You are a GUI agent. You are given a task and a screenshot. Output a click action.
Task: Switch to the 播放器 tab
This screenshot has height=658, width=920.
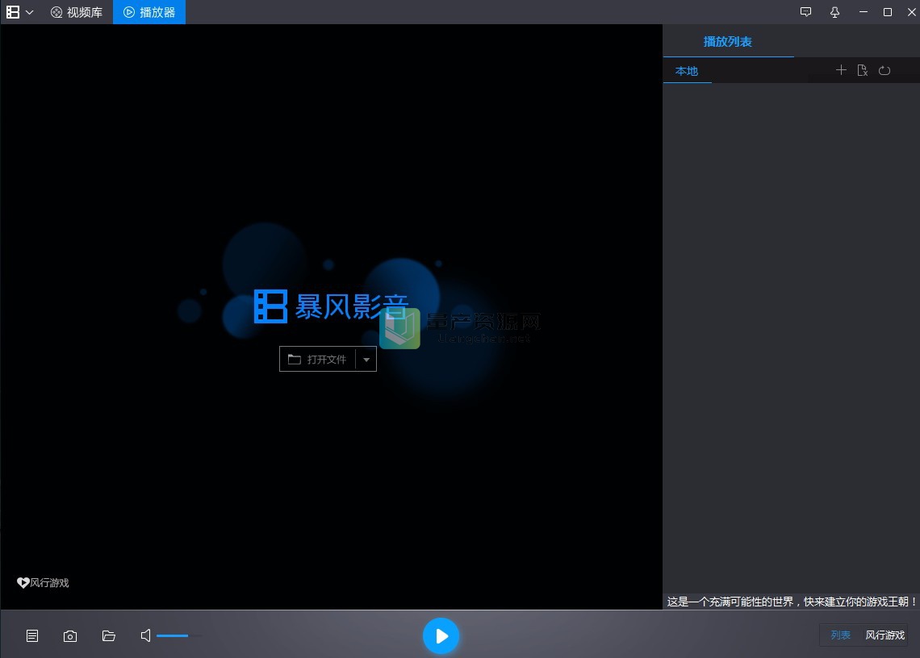(149, 12)
